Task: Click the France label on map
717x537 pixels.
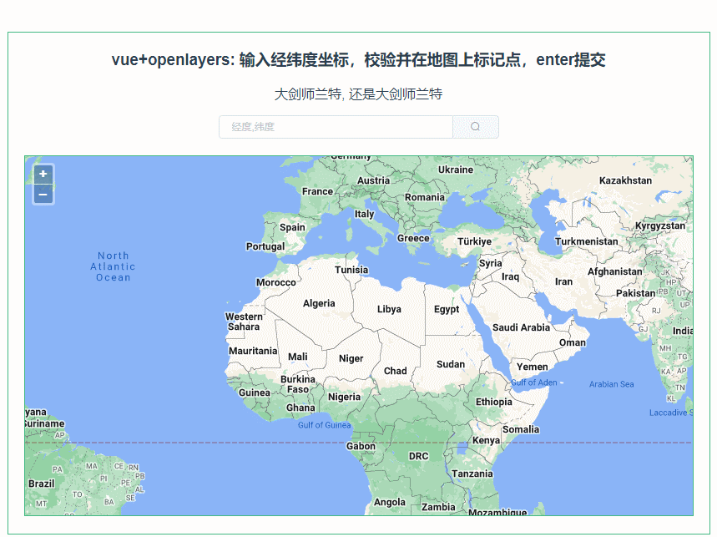Action: [317, 191]
